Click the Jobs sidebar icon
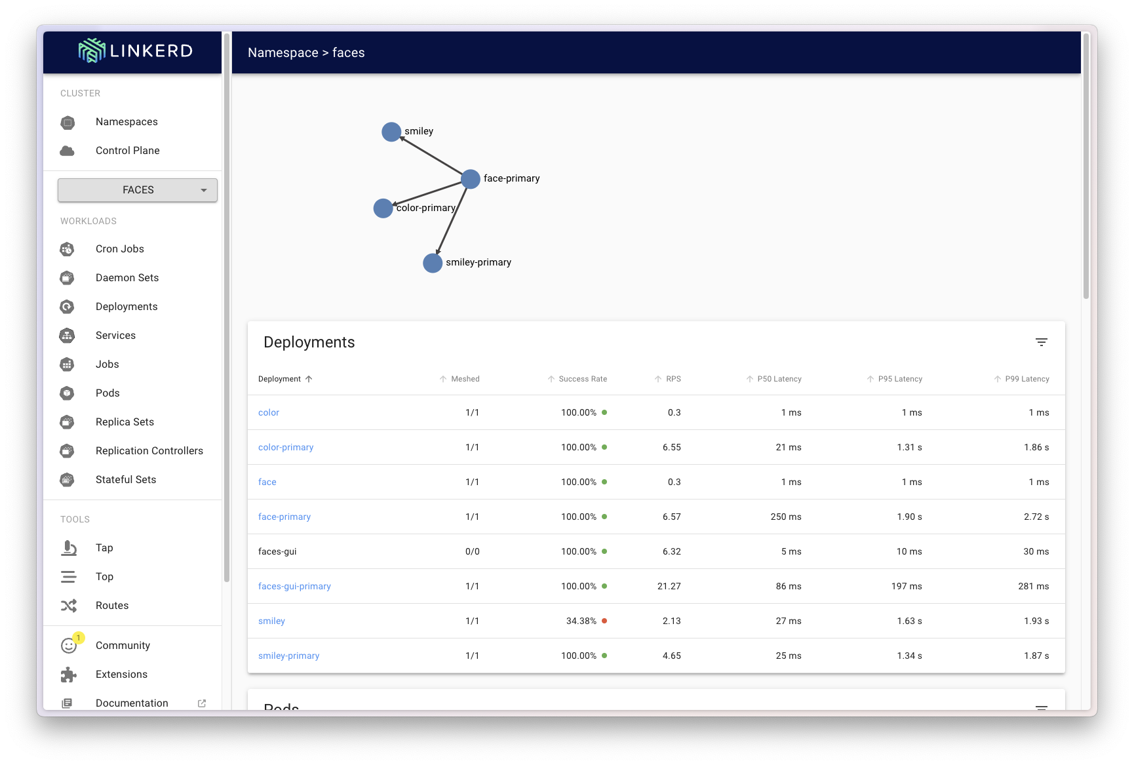This screenshot has width=1134, height=765. click(68, 364)
